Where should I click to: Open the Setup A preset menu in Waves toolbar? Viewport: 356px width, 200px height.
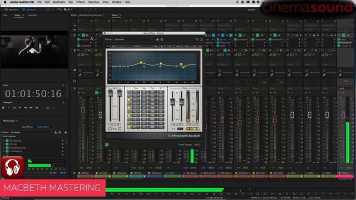[x=137, y=47]
